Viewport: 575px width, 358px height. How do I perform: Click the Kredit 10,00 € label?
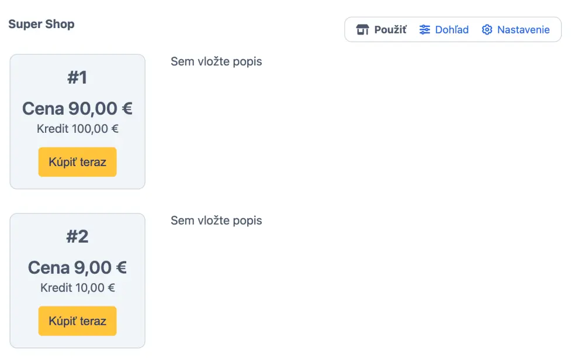tap(77, 288)
